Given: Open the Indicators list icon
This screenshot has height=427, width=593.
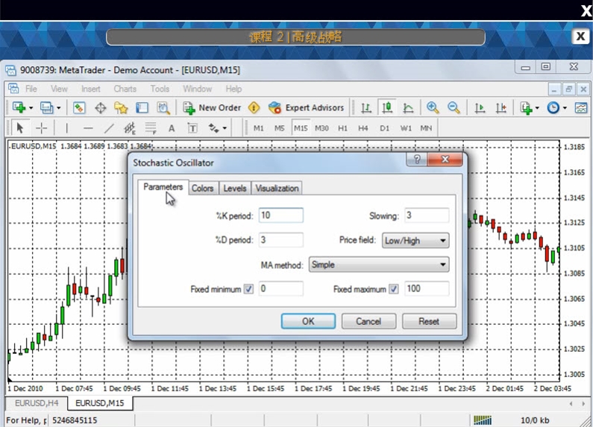Looking at the screenshot, I should click(526, 108).
